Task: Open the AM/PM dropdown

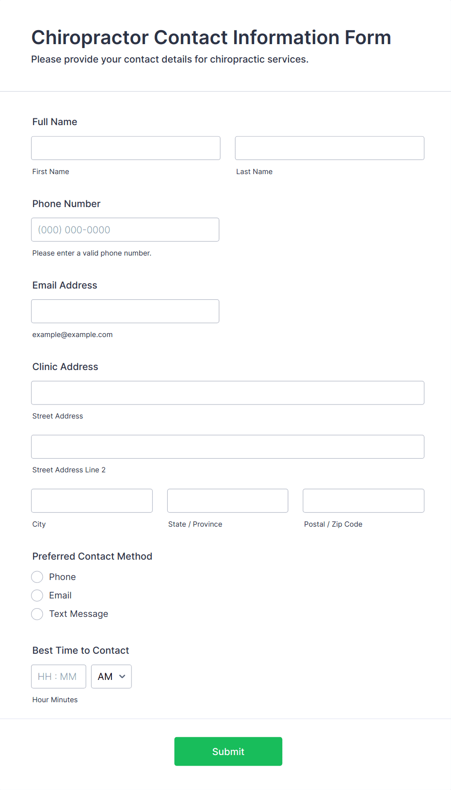Action: pyautogui.click(x=112, y=676)
